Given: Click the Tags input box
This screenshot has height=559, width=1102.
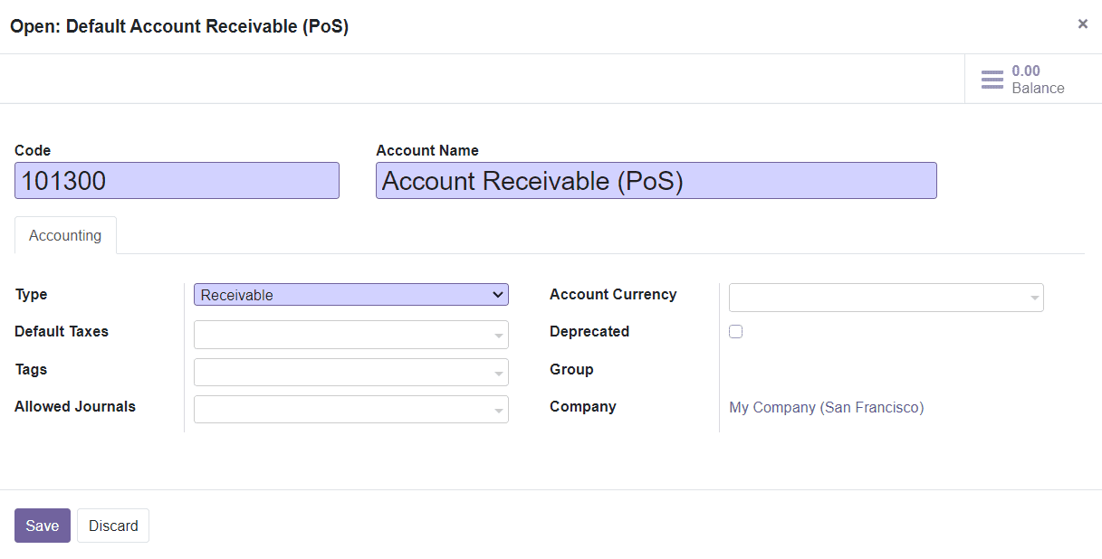Looking at the screenshot, I should [x=344, y=373].
